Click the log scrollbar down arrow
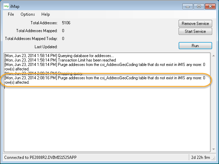 tap(214, 149)
